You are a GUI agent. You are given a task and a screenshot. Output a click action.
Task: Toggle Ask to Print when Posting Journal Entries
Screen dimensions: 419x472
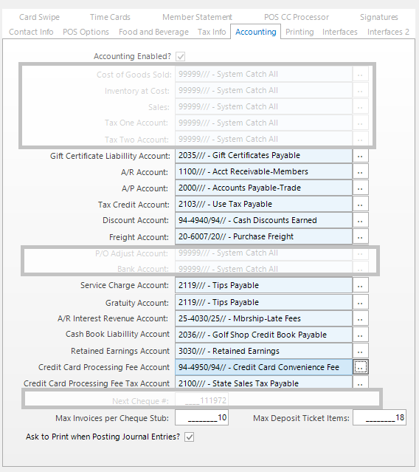pos(189,437)
